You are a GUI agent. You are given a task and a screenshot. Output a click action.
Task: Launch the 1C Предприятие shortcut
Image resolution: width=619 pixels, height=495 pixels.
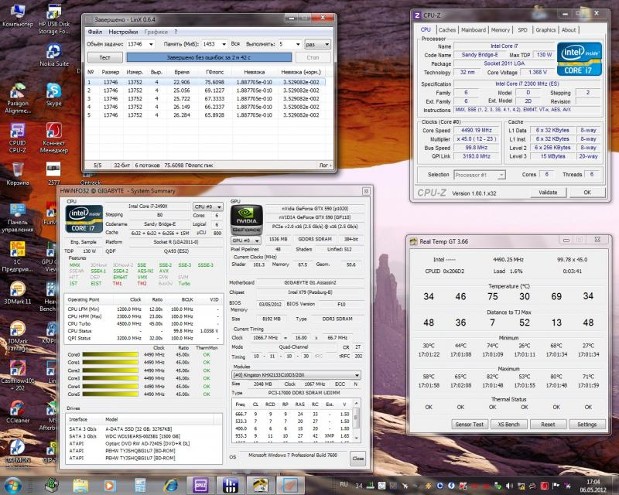pos(17,257)
